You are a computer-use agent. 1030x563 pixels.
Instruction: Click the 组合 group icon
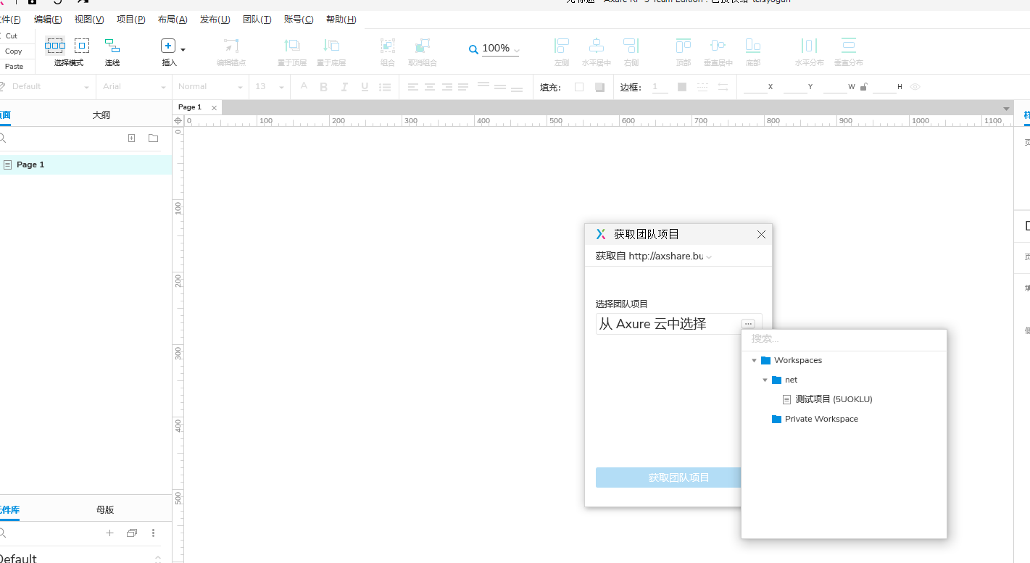click(x=388, y=46)
